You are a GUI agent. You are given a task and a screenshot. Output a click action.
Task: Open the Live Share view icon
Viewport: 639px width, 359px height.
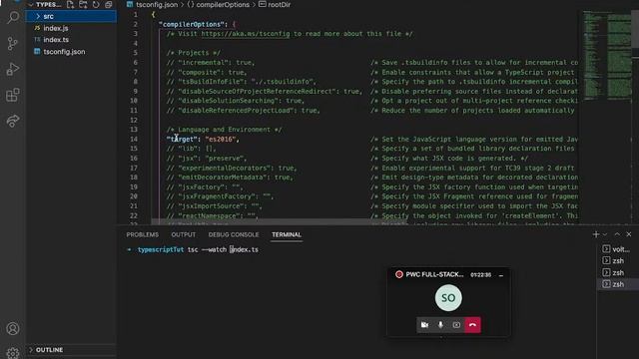click(13, 121)
